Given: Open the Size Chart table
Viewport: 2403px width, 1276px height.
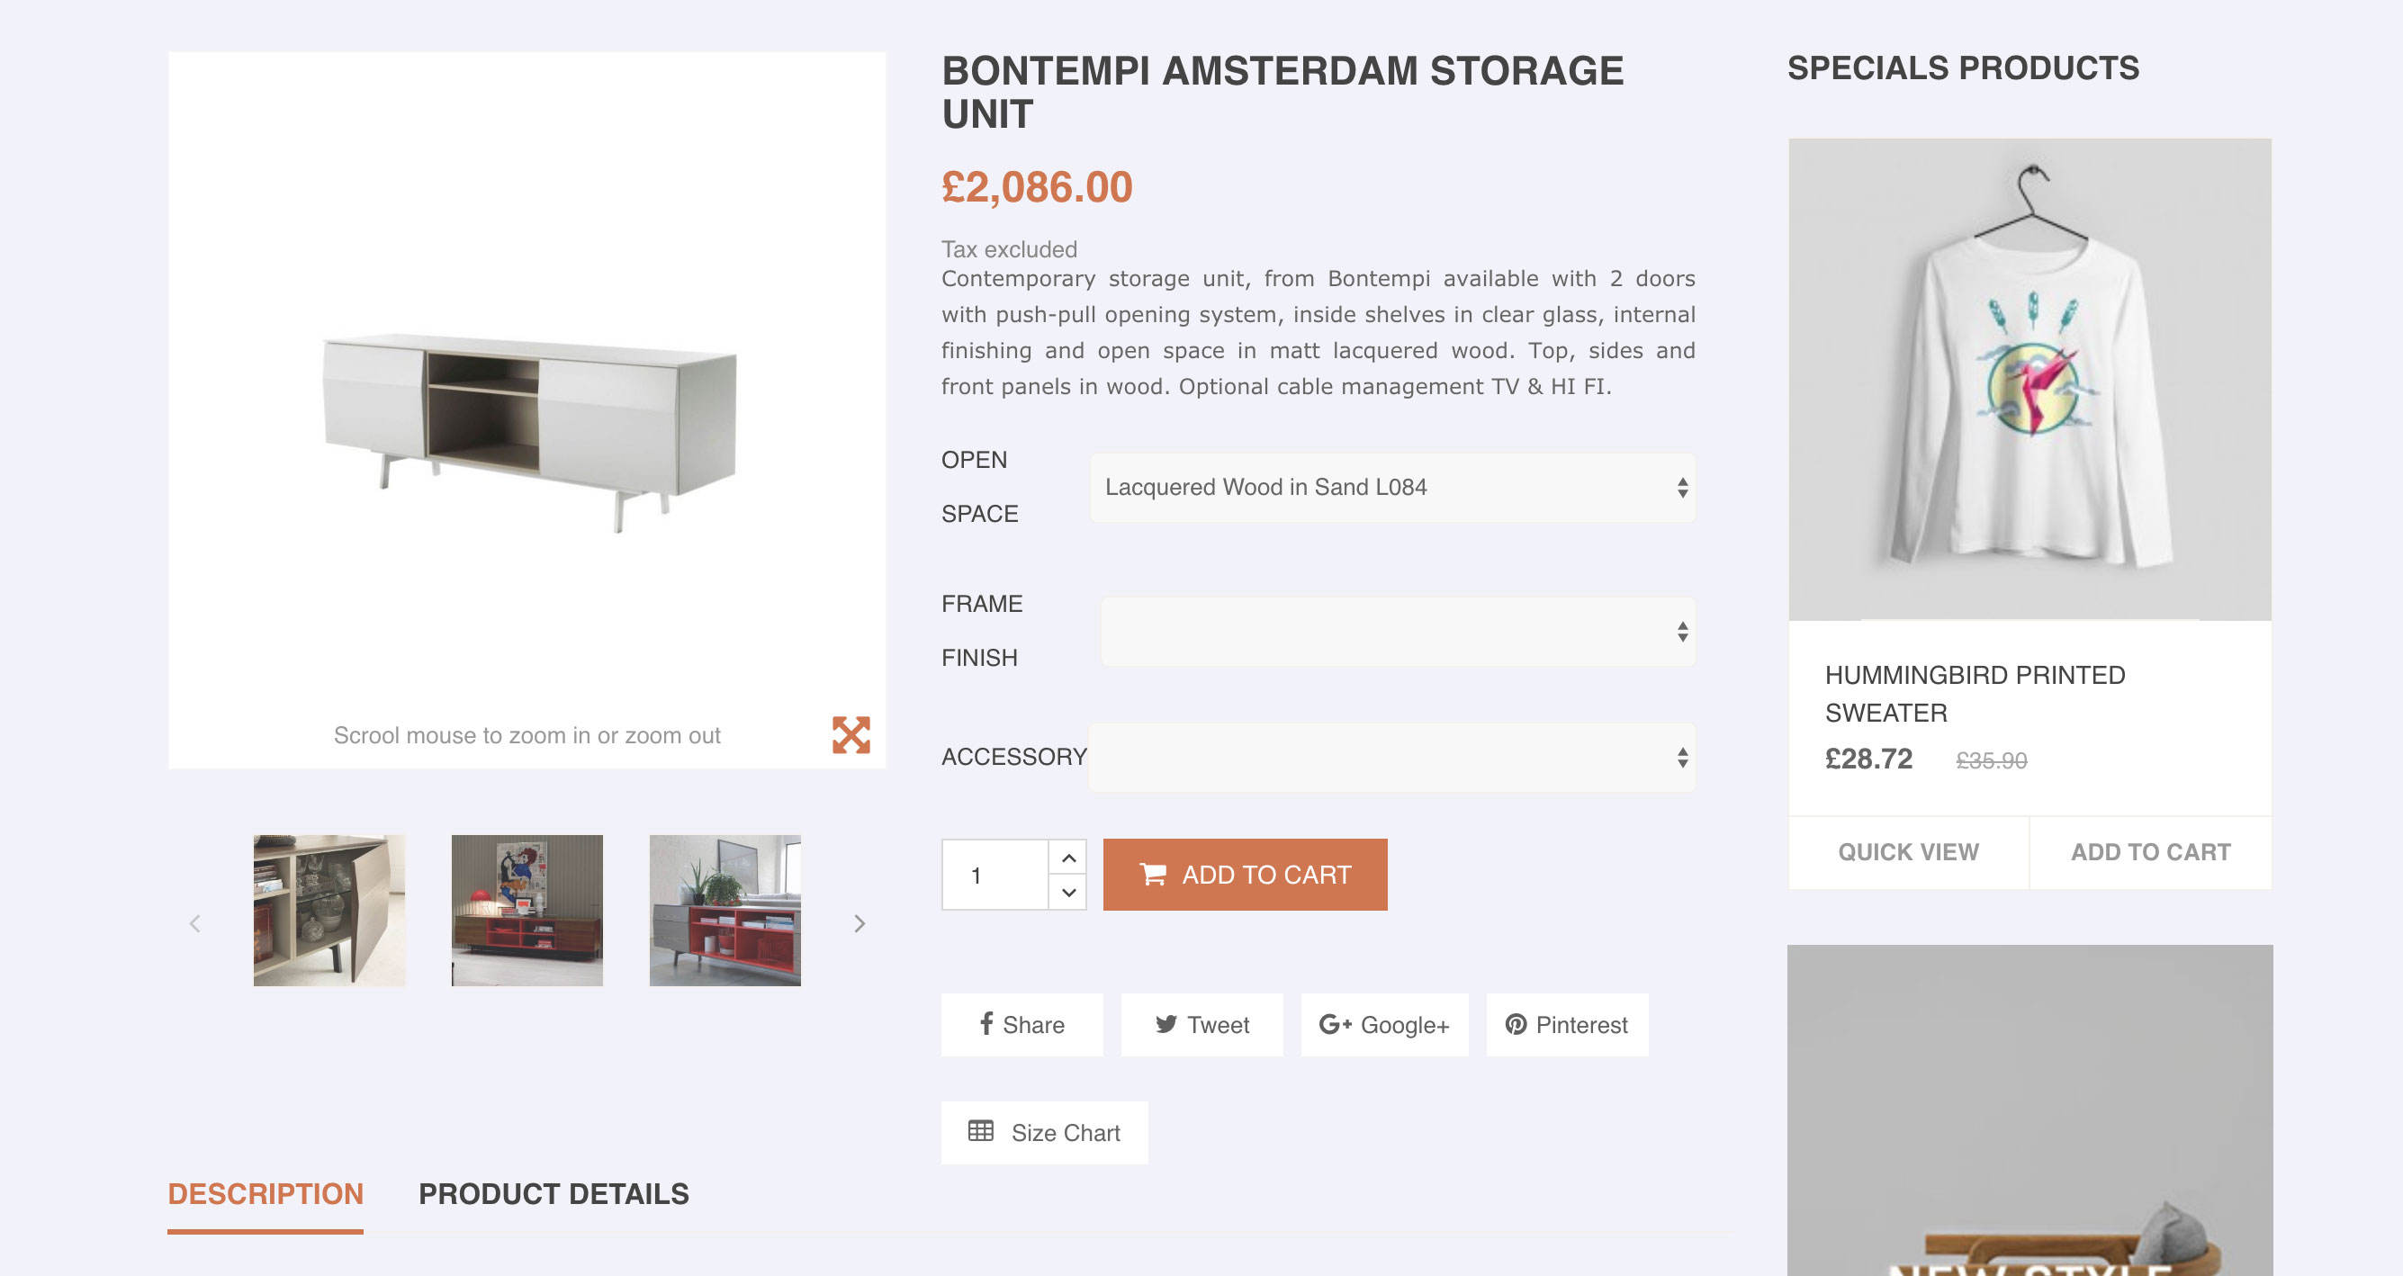Looking at the screenshot, I should [x=1044, y=1132].
